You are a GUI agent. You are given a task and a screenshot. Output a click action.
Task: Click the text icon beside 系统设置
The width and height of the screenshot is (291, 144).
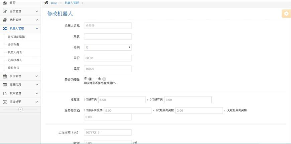tap(5, 102)
